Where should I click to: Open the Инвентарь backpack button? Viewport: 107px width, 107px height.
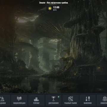[102, 100]
